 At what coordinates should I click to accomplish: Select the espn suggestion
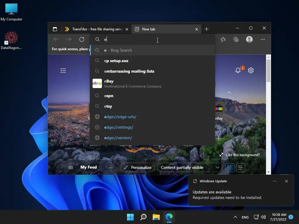click(x=152, y=96)
